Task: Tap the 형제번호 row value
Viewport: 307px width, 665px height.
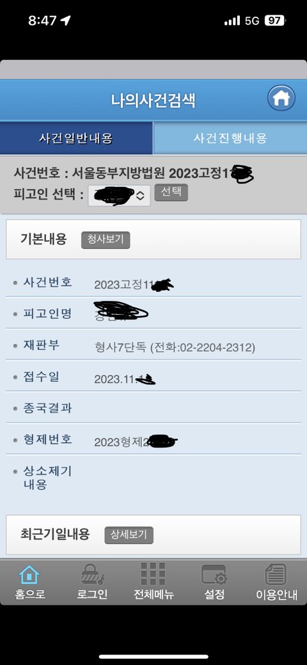Action: (x=135, y=442)
